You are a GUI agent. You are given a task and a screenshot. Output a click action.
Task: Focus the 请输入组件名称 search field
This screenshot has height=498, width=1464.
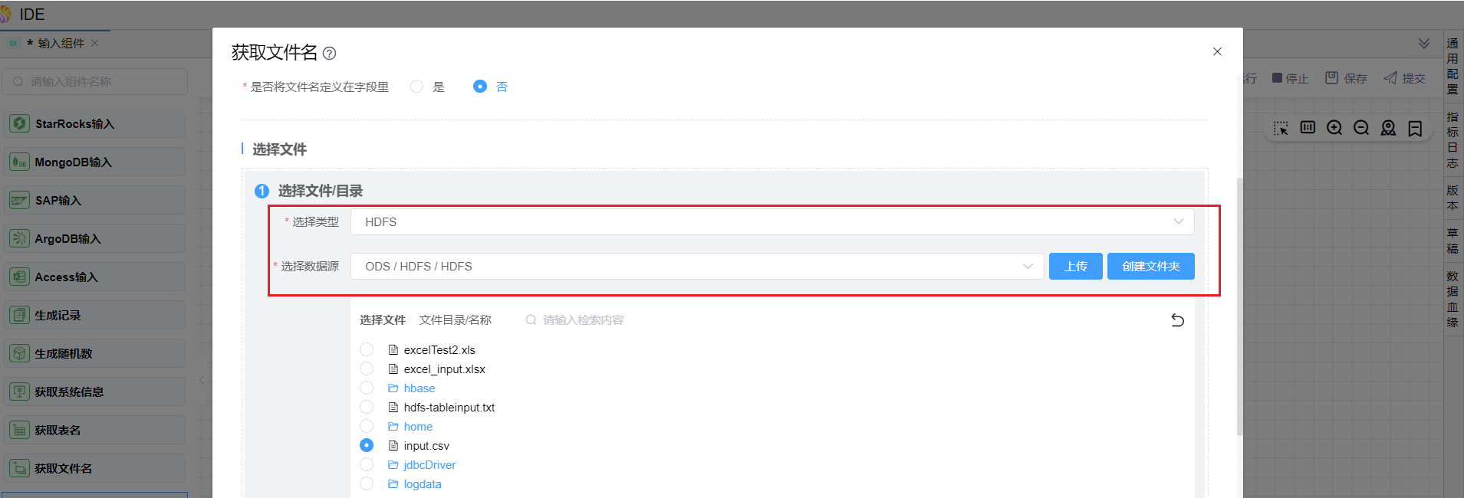(x=95, y=81)
